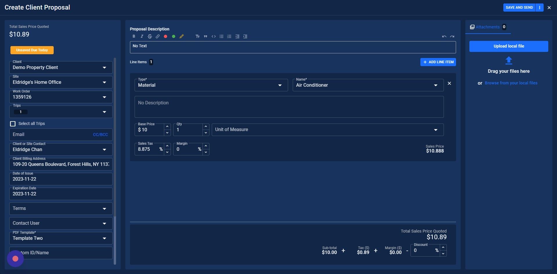
Task: Edit the Date of Issue field
Action: click(x=61, y=179)
